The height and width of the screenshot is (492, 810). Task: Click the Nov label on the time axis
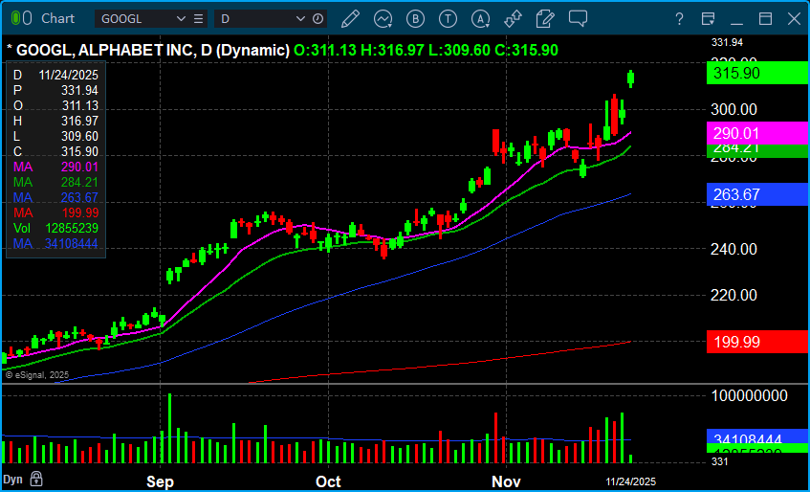pyautogui.click(x=506, y=481)
